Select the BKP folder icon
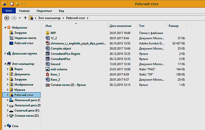Image resolution: width=205 pixels, height=130 pixels. click(47, 33)
